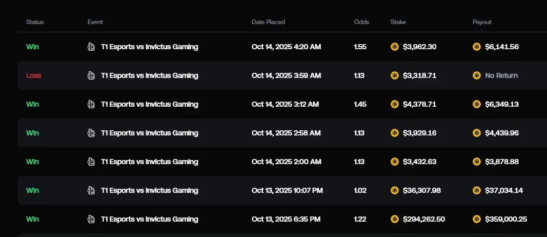Open the event link in the 2:00 AM bet row
This screenshot has height=237, width=547.
coord(149,162)
